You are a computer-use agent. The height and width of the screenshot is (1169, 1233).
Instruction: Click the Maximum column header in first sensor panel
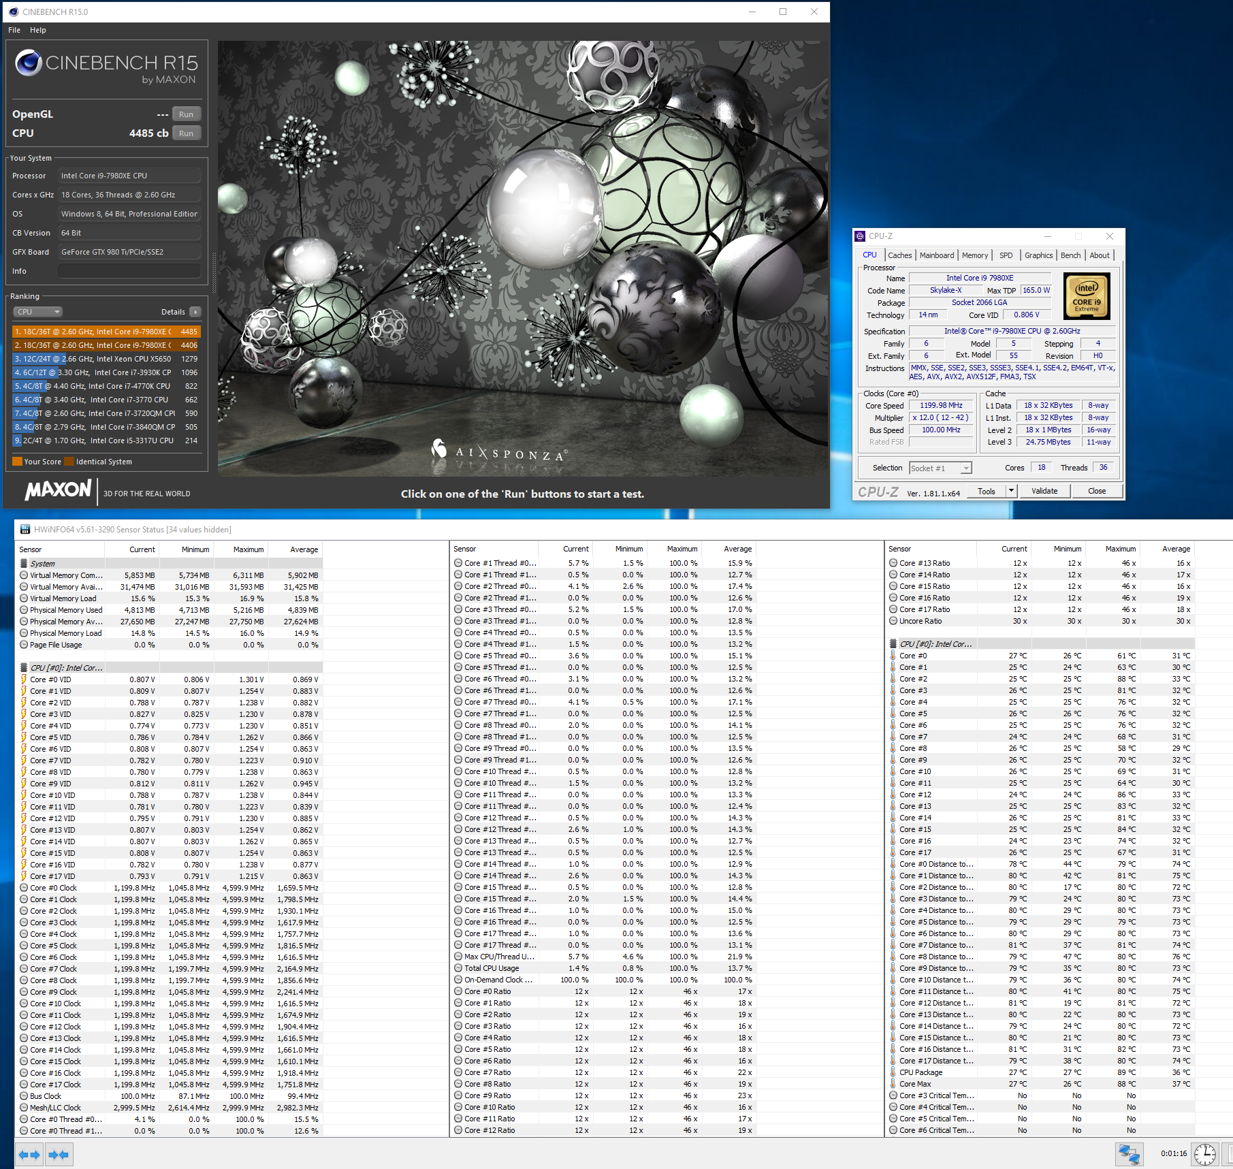249,549
